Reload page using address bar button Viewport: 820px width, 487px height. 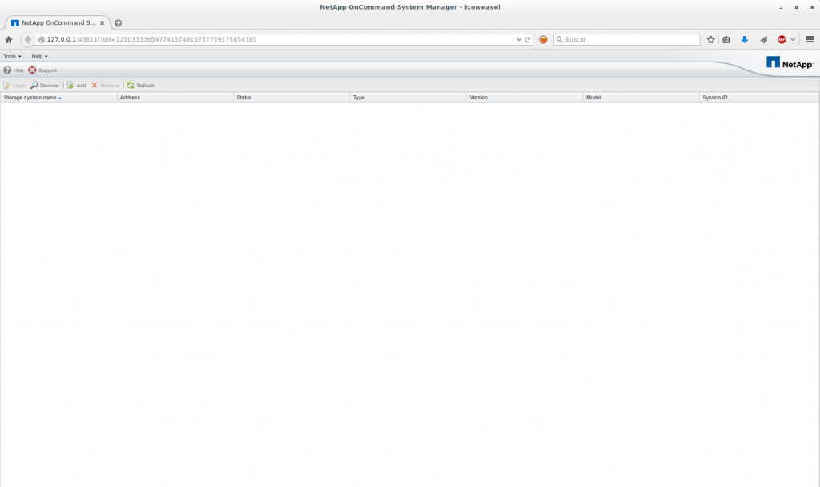pos(527,39)
